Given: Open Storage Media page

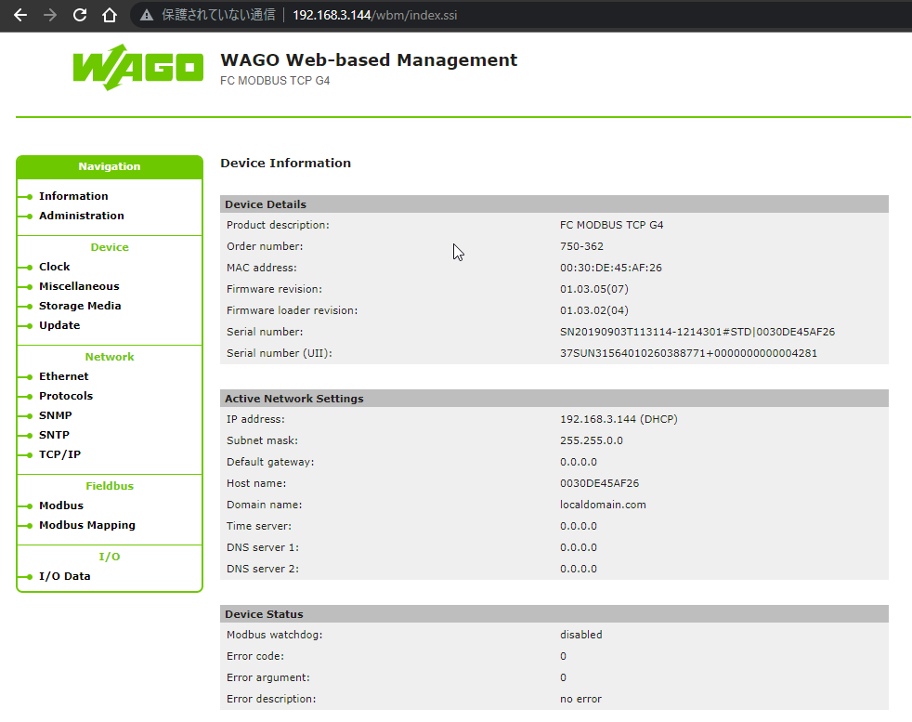Looking at the screenshot, I should pyautogui.click(x=80, y=306).
